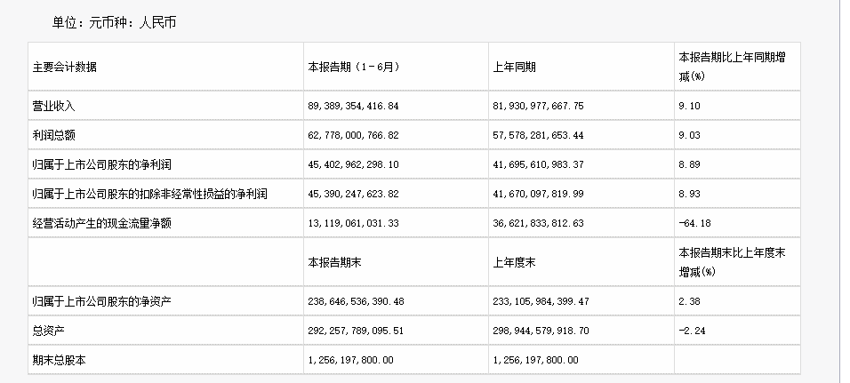Viewport: 850px width, 383px height.
Task: Select the 利润总额 row label
Action: point(54,135)
